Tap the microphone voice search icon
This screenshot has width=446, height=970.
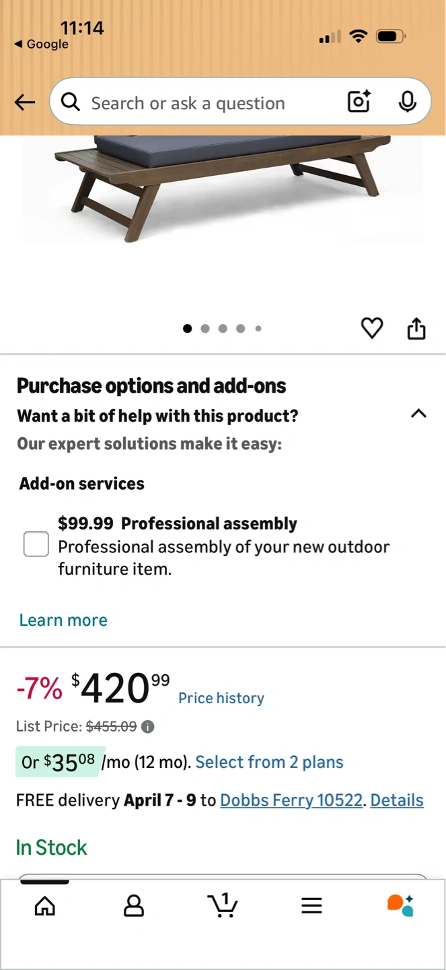click(406, 102)
